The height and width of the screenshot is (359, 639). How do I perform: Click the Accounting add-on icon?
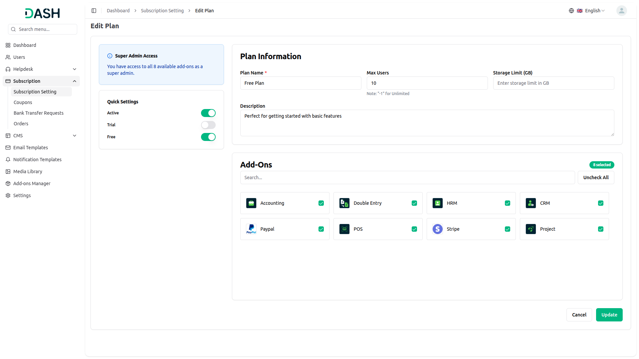pyautogui.click(x=251, y=203)
